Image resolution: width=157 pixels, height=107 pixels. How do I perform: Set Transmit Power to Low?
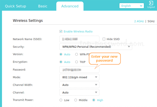click(61, 100)
